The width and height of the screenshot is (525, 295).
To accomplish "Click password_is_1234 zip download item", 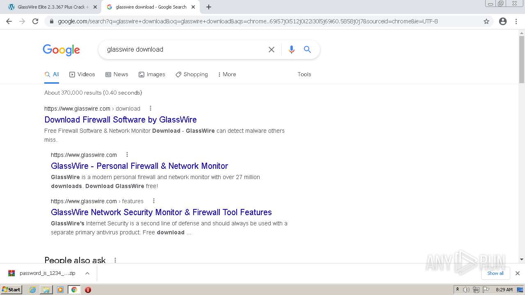I will coord(48,273).
